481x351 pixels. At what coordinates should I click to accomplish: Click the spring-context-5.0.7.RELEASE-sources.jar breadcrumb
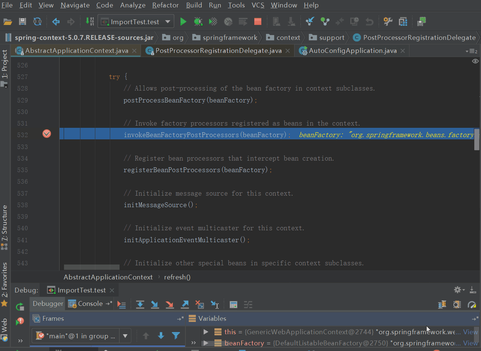[x=79, y=38]
